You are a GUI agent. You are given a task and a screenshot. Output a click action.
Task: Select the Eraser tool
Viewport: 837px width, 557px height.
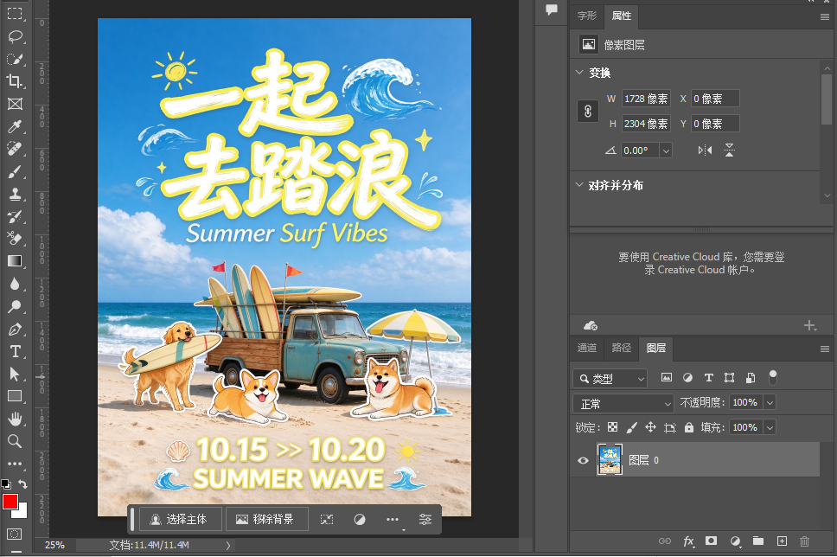point(15,238)
